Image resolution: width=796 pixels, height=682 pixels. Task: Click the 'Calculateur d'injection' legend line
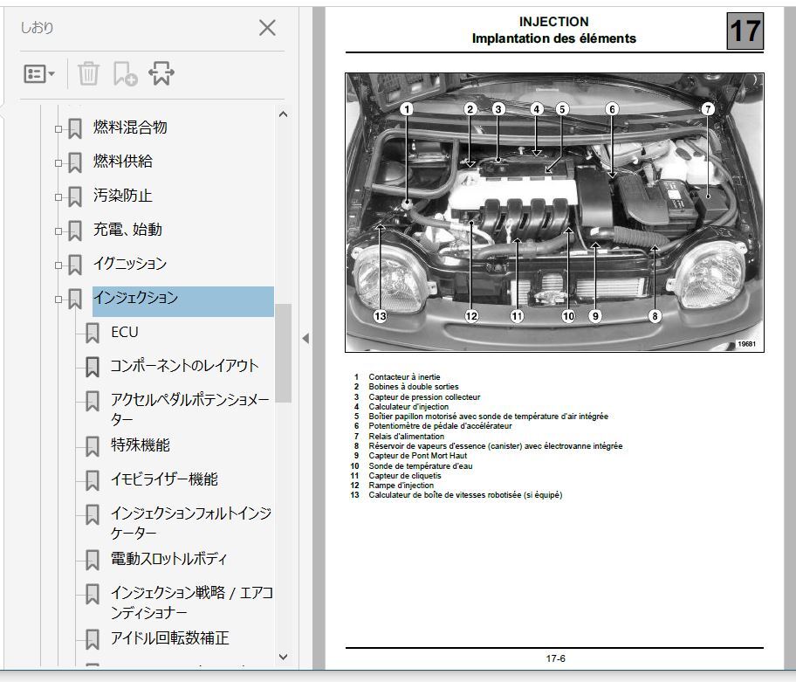[x=408, y=406]
